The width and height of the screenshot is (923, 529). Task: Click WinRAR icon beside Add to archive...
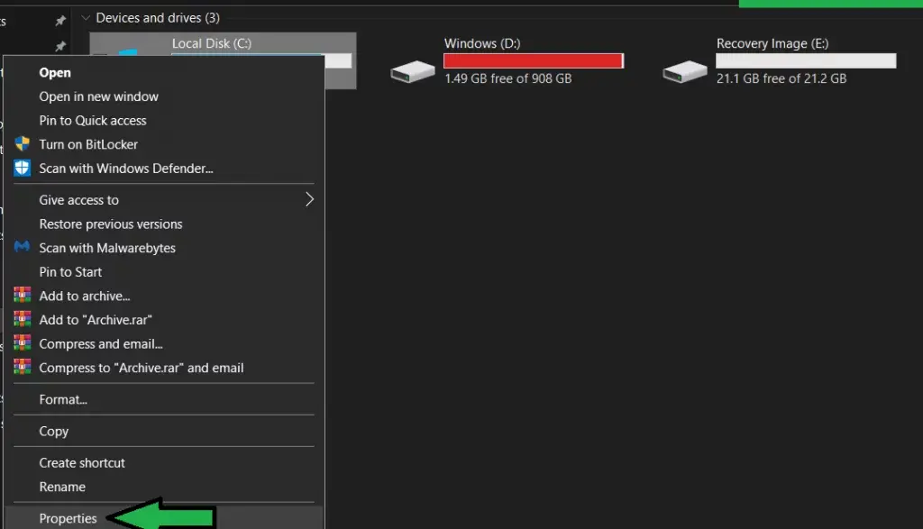pos(23,295)
